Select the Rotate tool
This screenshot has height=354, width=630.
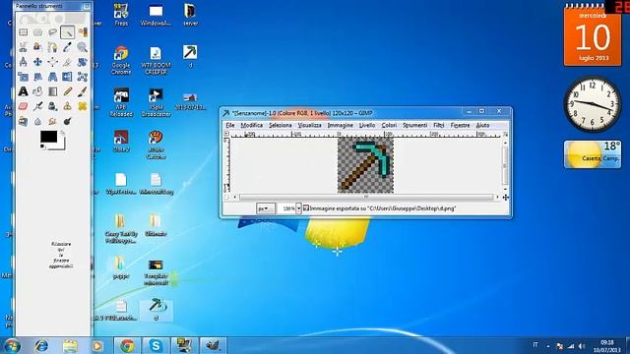(x=83, y=62)
